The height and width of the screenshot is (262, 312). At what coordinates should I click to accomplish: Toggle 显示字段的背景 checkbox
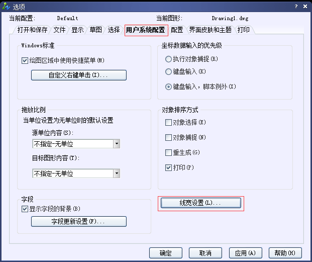point(25,209)
